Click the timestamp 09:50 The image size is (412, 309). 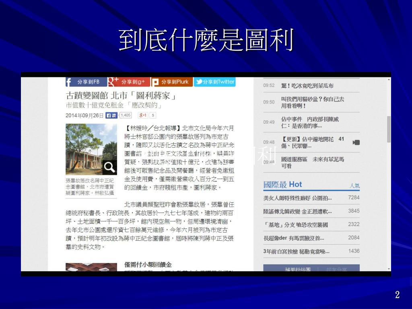pyautogui.click(x=269, y=102)
